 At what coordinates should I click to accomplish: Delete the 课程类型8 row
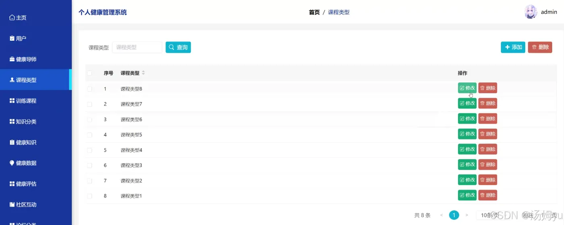tap(488, 88)
